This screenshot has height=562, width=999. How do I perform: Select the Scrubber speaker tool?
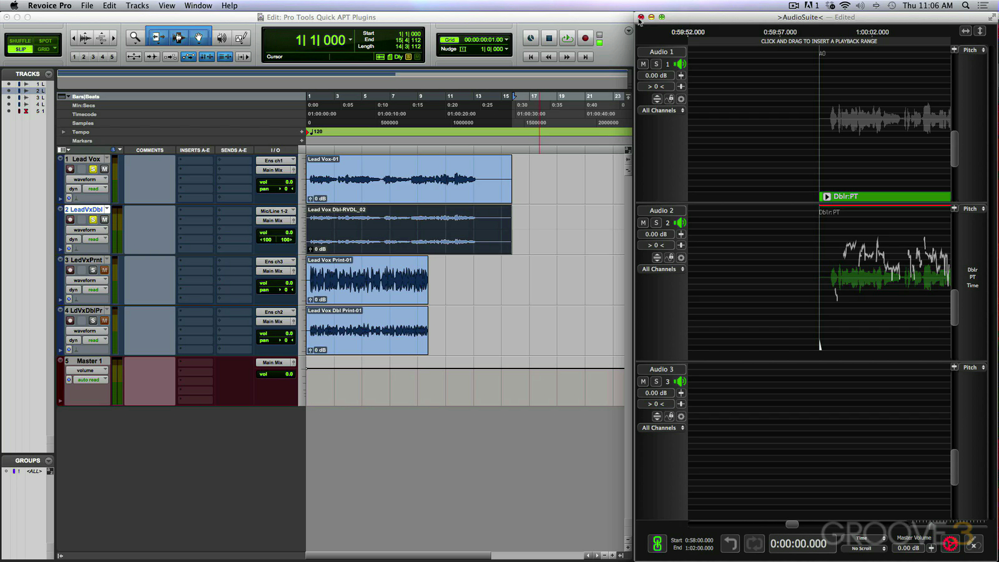coord(222,38)
